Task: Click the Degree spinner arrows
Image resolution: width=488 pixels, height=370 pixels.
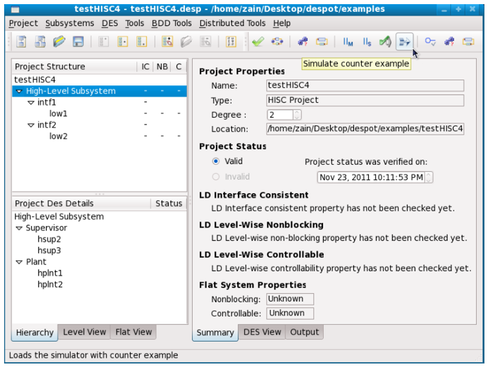Action: 298,115
